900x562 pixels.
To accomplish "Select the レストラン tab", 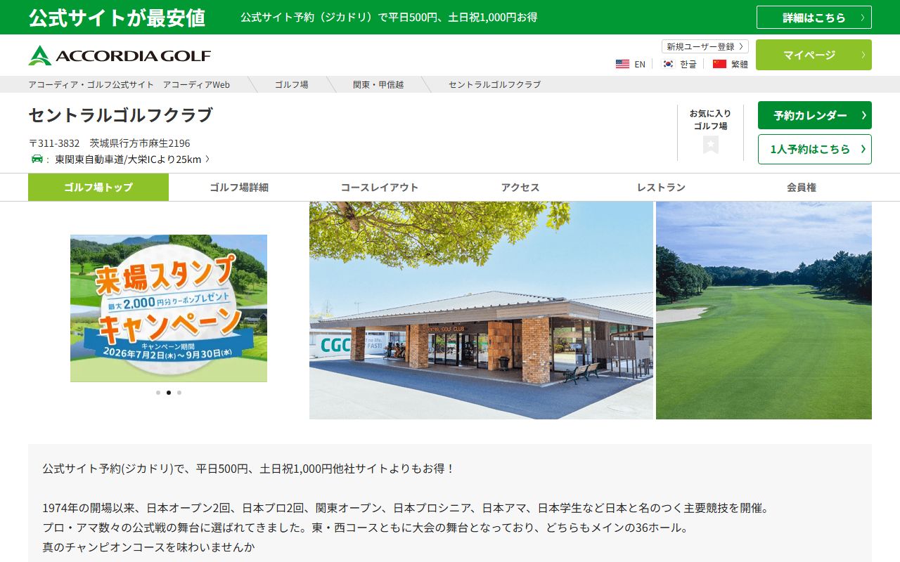I will coord(661,188).
